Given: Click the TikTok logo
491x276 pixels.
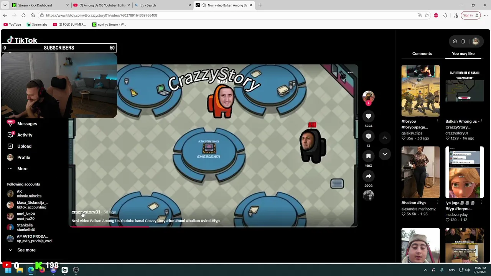Looking at the screenshot, I should click(22, 40).
